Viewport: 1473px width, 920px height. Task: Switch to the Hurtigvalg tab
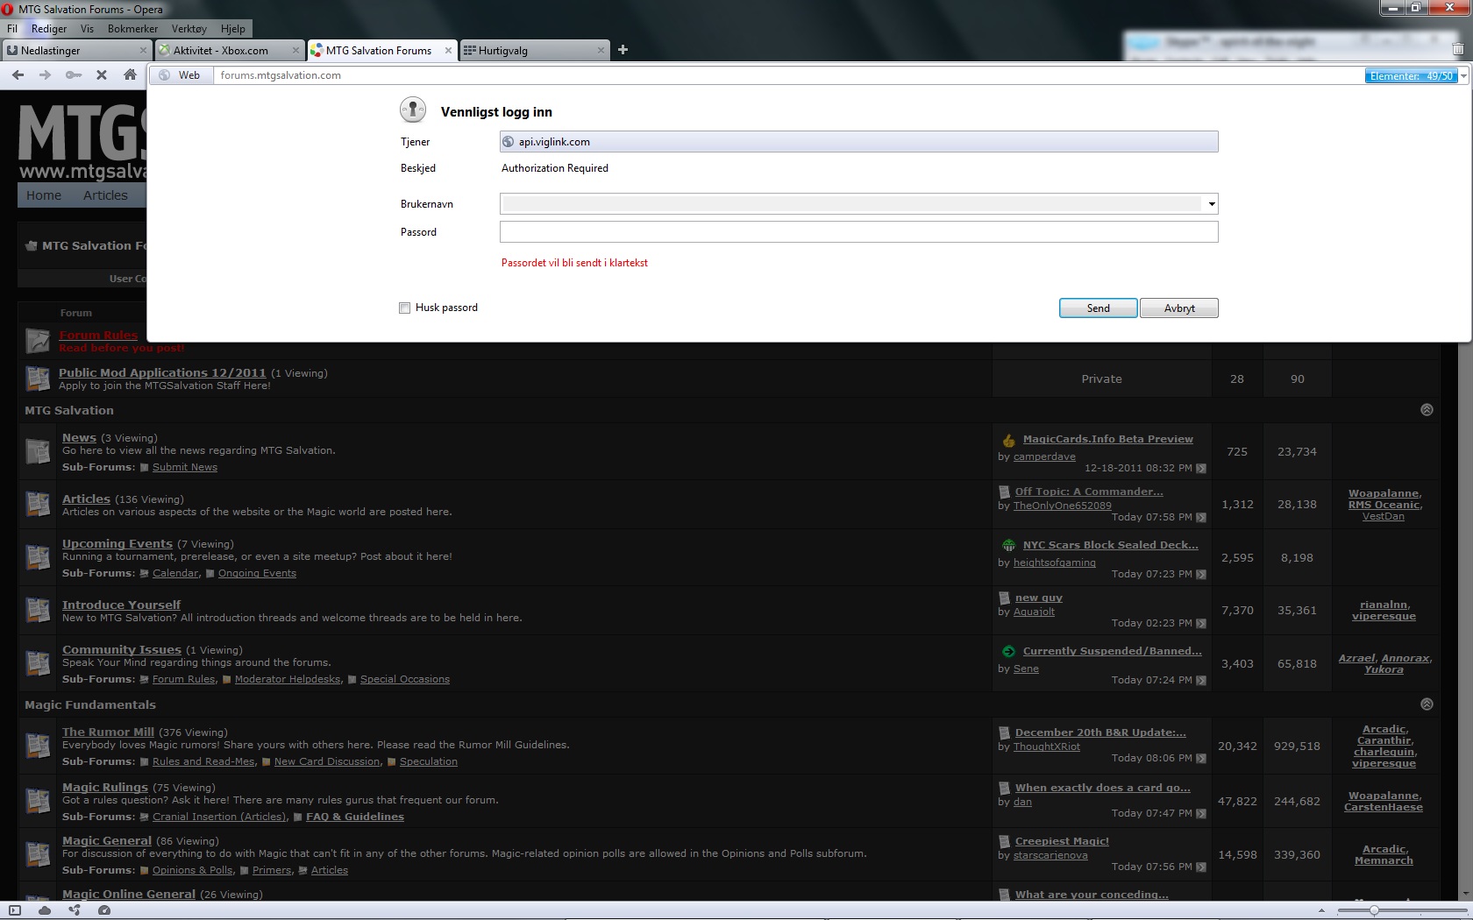click(534, 51)
